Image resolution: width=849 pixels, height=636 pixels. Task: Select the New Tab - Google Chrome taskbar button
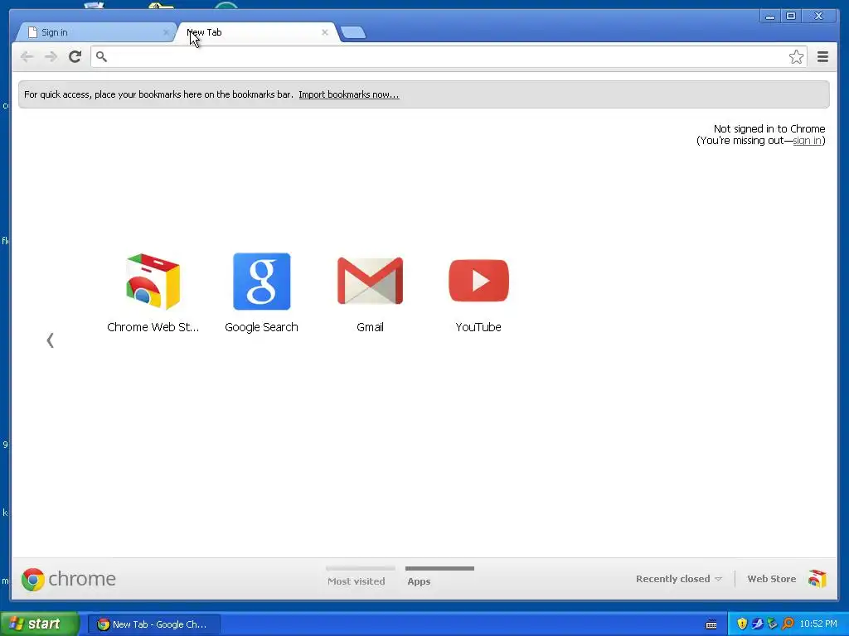click(153, 624)
